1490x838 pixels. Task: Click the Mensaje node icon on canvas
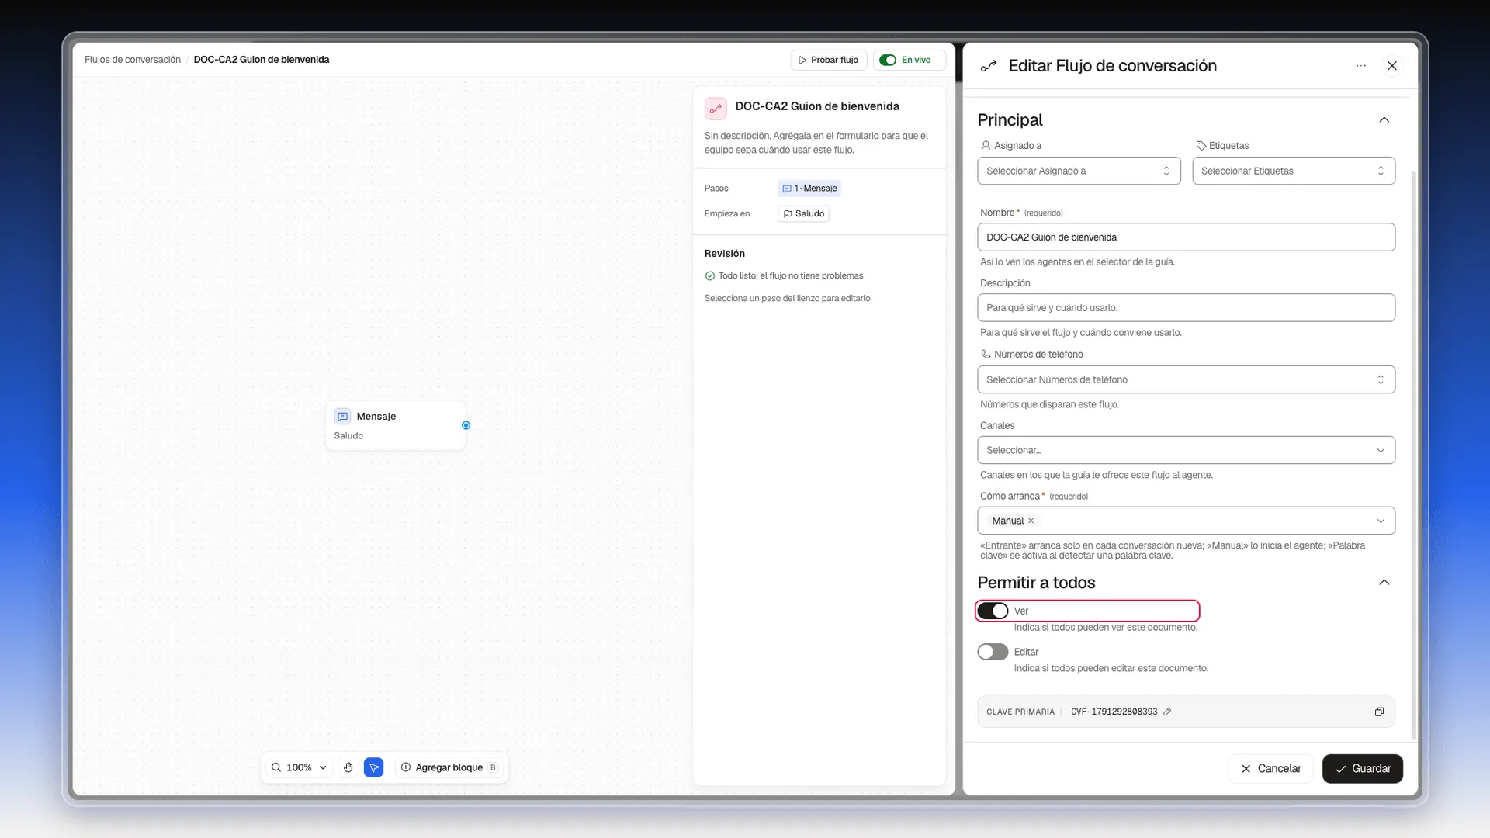click(x=342, y=417)
